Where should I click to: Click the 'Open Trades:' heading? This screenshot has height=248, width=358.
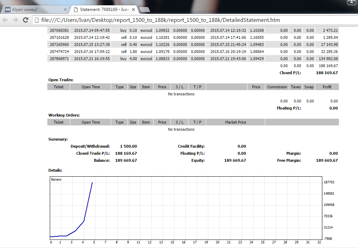pyautogui.click(x=61, y=80)
